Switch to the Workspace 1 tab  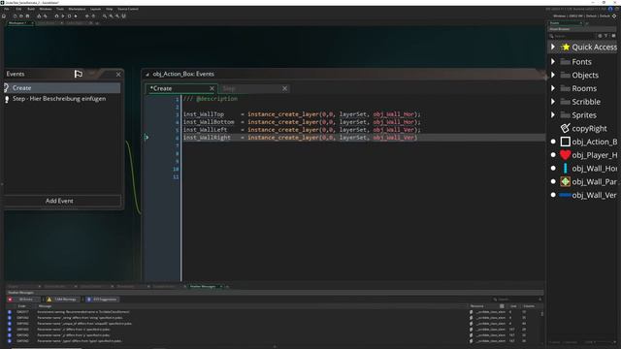pos(17,23)
